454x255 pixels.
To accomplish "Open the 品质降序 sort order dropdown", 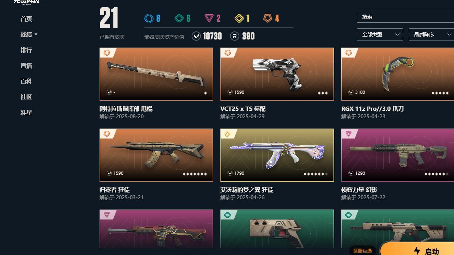I will point(431,34).
